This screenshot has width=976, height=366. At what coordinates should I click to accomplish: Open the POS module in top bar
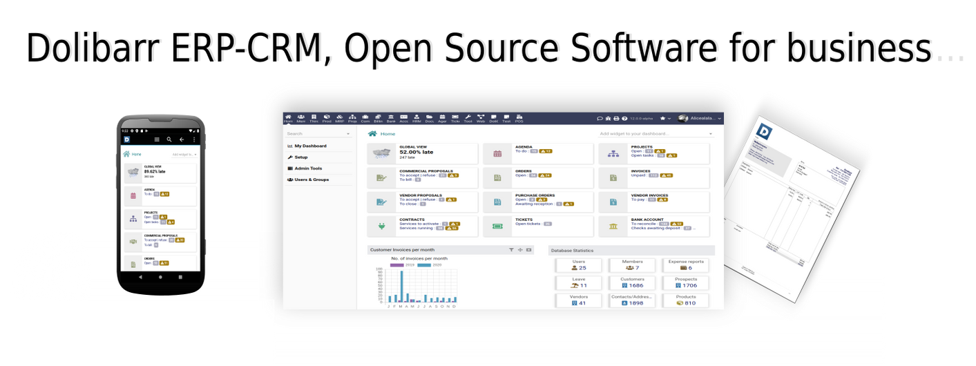519,118
